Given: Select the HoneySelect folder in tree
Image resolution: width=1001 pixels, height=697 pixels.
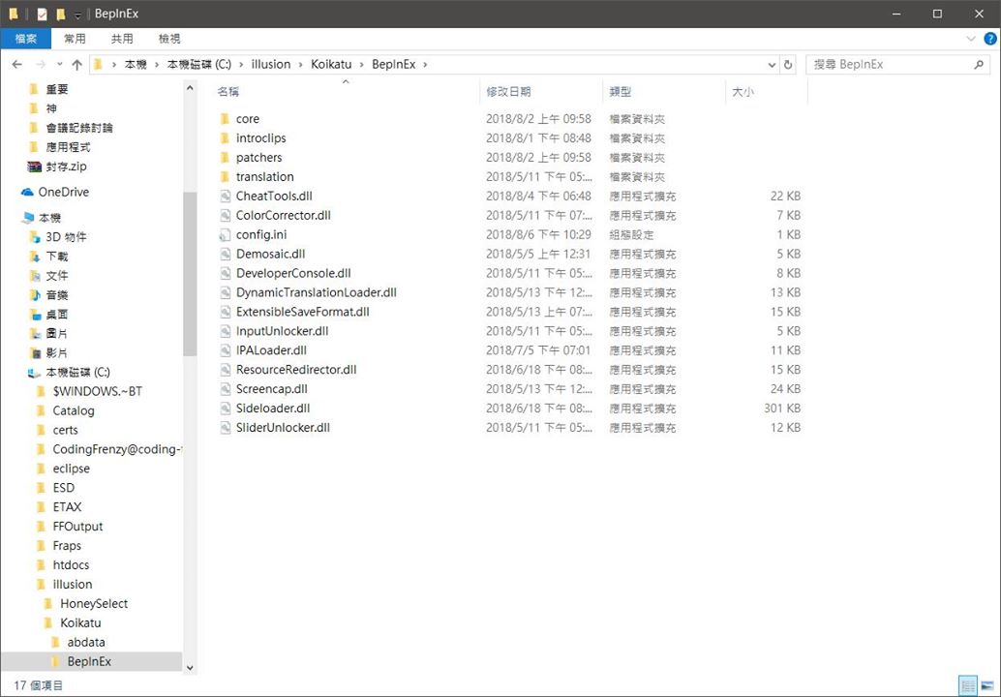Looking at the screenshot, I should coord(93,604).
